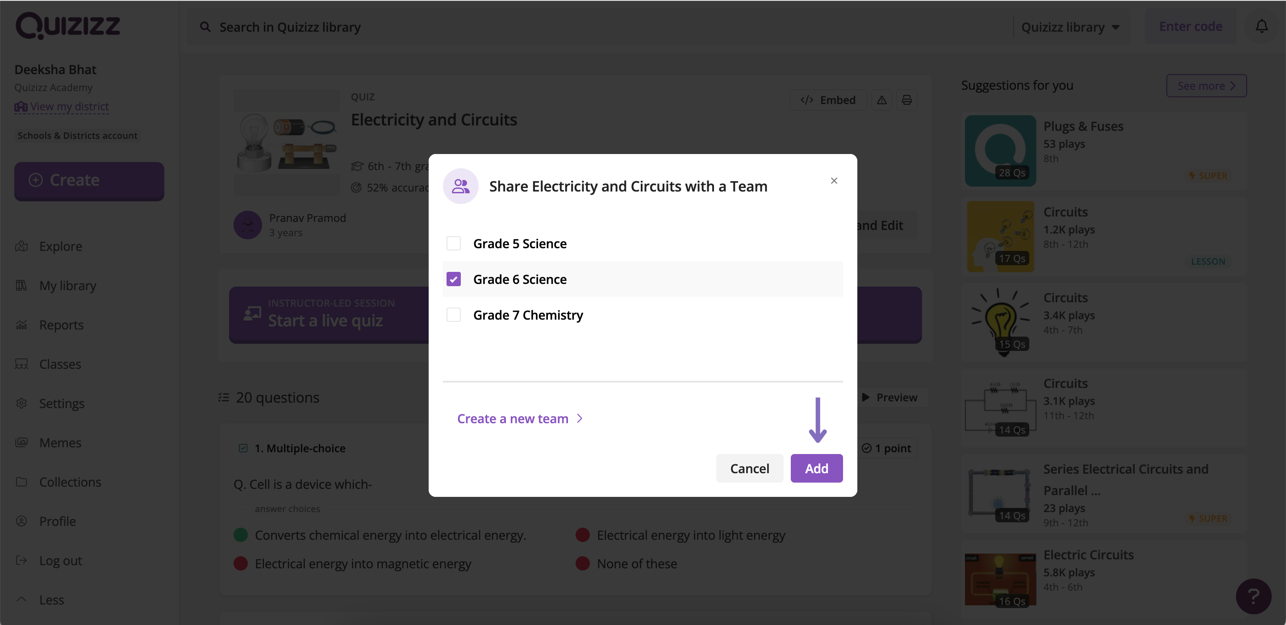1286x625 pixels.
Task: Cancel the share with team dialog
Action: 749,468
